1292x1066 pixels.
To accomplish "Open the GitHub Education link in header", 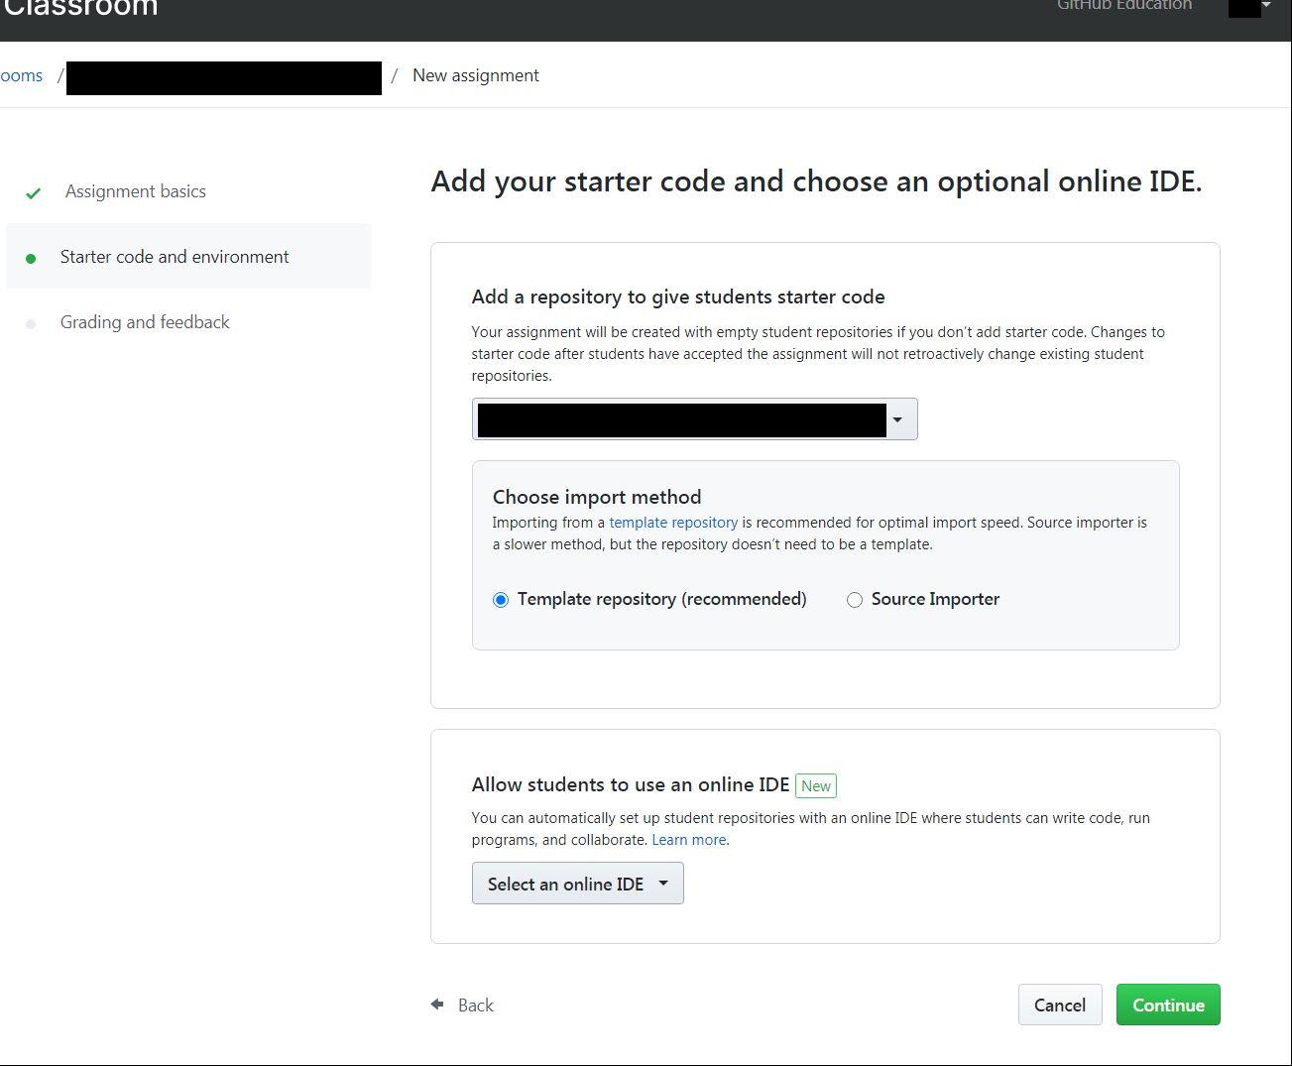I will [1124, 6].
